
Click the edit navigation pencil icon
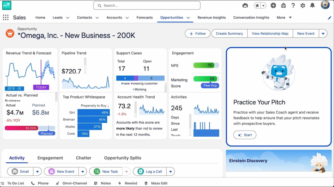point(329,18)
